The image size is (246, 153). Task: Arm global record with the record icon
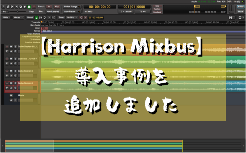[34, 7]
